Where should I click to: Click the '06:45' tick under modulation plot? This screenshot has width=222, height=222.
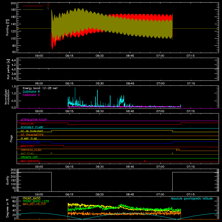130,111
